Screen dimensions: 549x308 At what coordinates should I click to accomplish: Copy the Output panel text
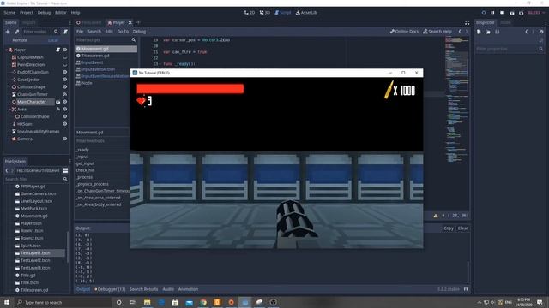[x=449, y=228]
